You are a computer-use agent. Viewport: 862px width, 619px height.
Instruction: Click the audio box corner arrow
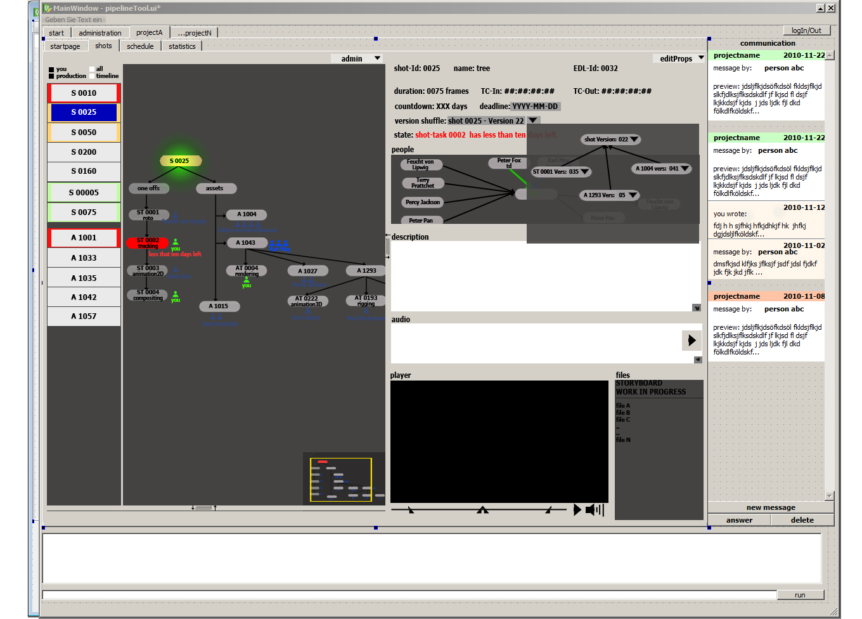(698, 360)
